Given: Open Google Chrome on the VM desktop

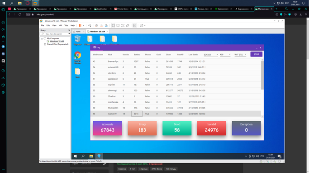Looking at the screenshot, I should point(77,58).
